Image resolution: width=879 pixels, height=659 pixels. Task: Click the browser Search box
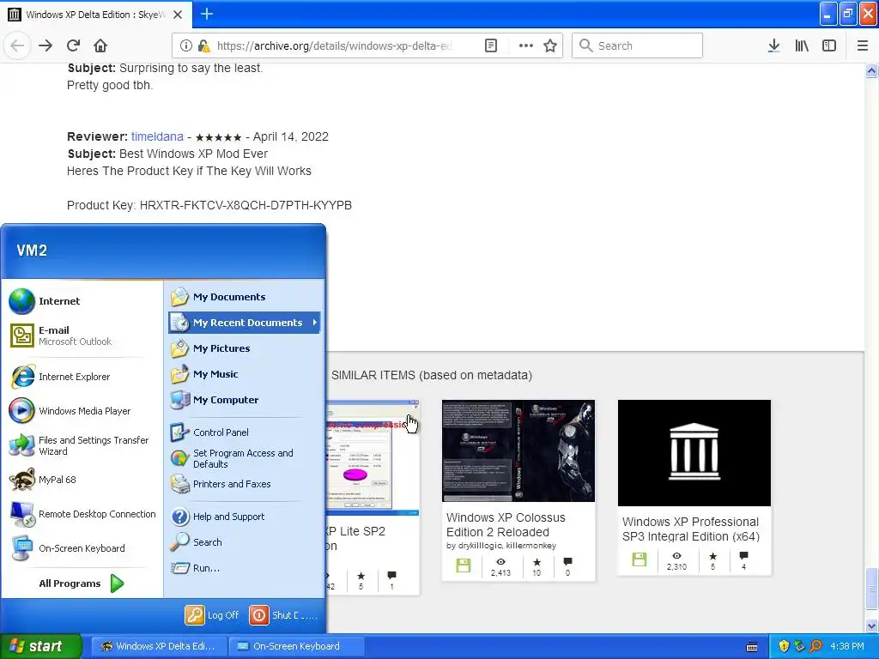(637, 46)
